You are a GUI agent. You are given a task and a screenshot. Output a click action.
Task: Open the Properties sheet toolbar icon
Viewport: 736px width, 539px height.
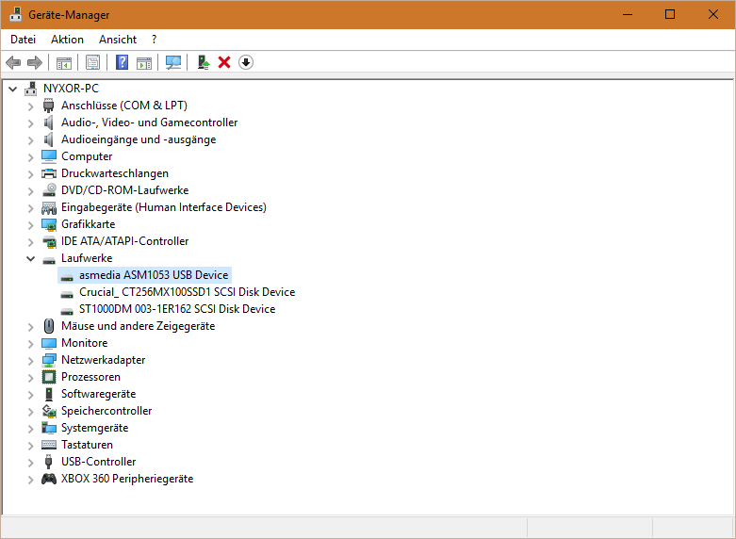click(x=93, y=62)
